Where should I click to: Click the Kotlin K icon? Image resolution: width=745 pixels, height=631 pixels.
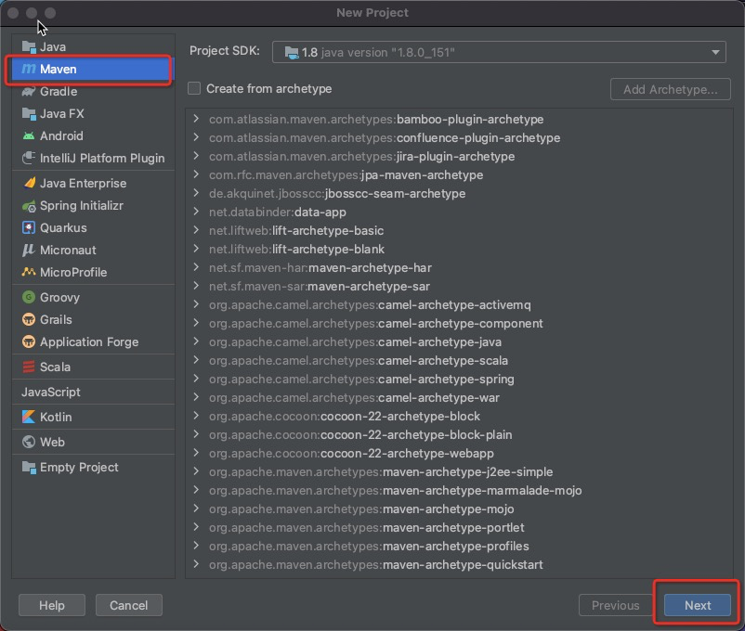pyautogui.click(x=29, y=417)
